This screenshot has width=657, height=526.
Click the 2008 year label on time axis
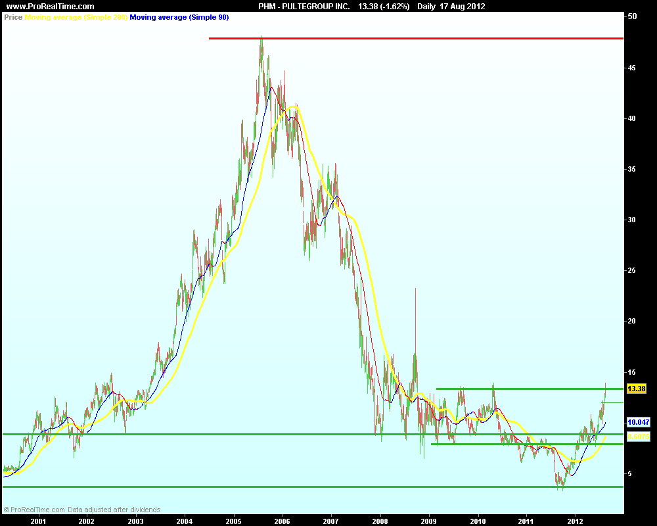coord(380,521)
